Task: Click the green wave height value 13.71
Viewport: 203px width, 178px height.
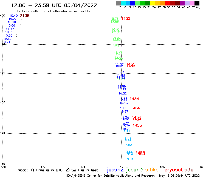Action: [116, 33]
